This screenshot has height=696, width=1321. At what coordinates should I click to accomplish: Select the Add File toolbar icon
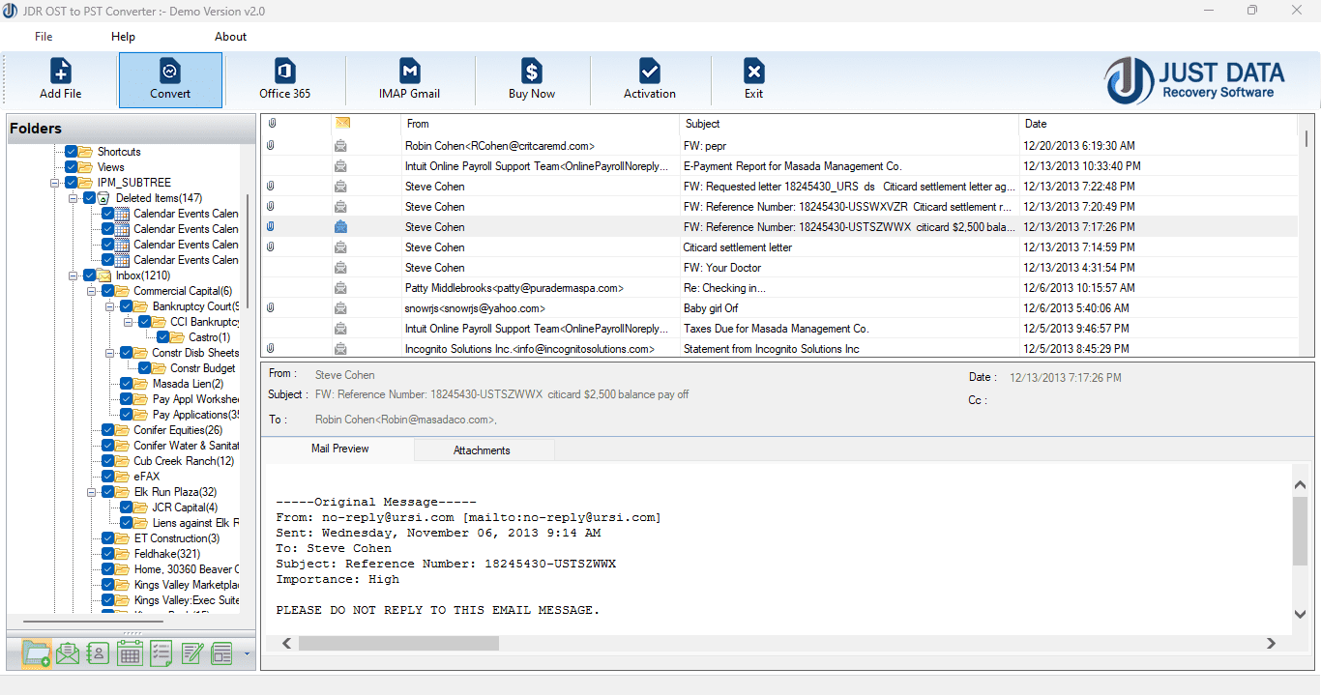coord(60,79)
